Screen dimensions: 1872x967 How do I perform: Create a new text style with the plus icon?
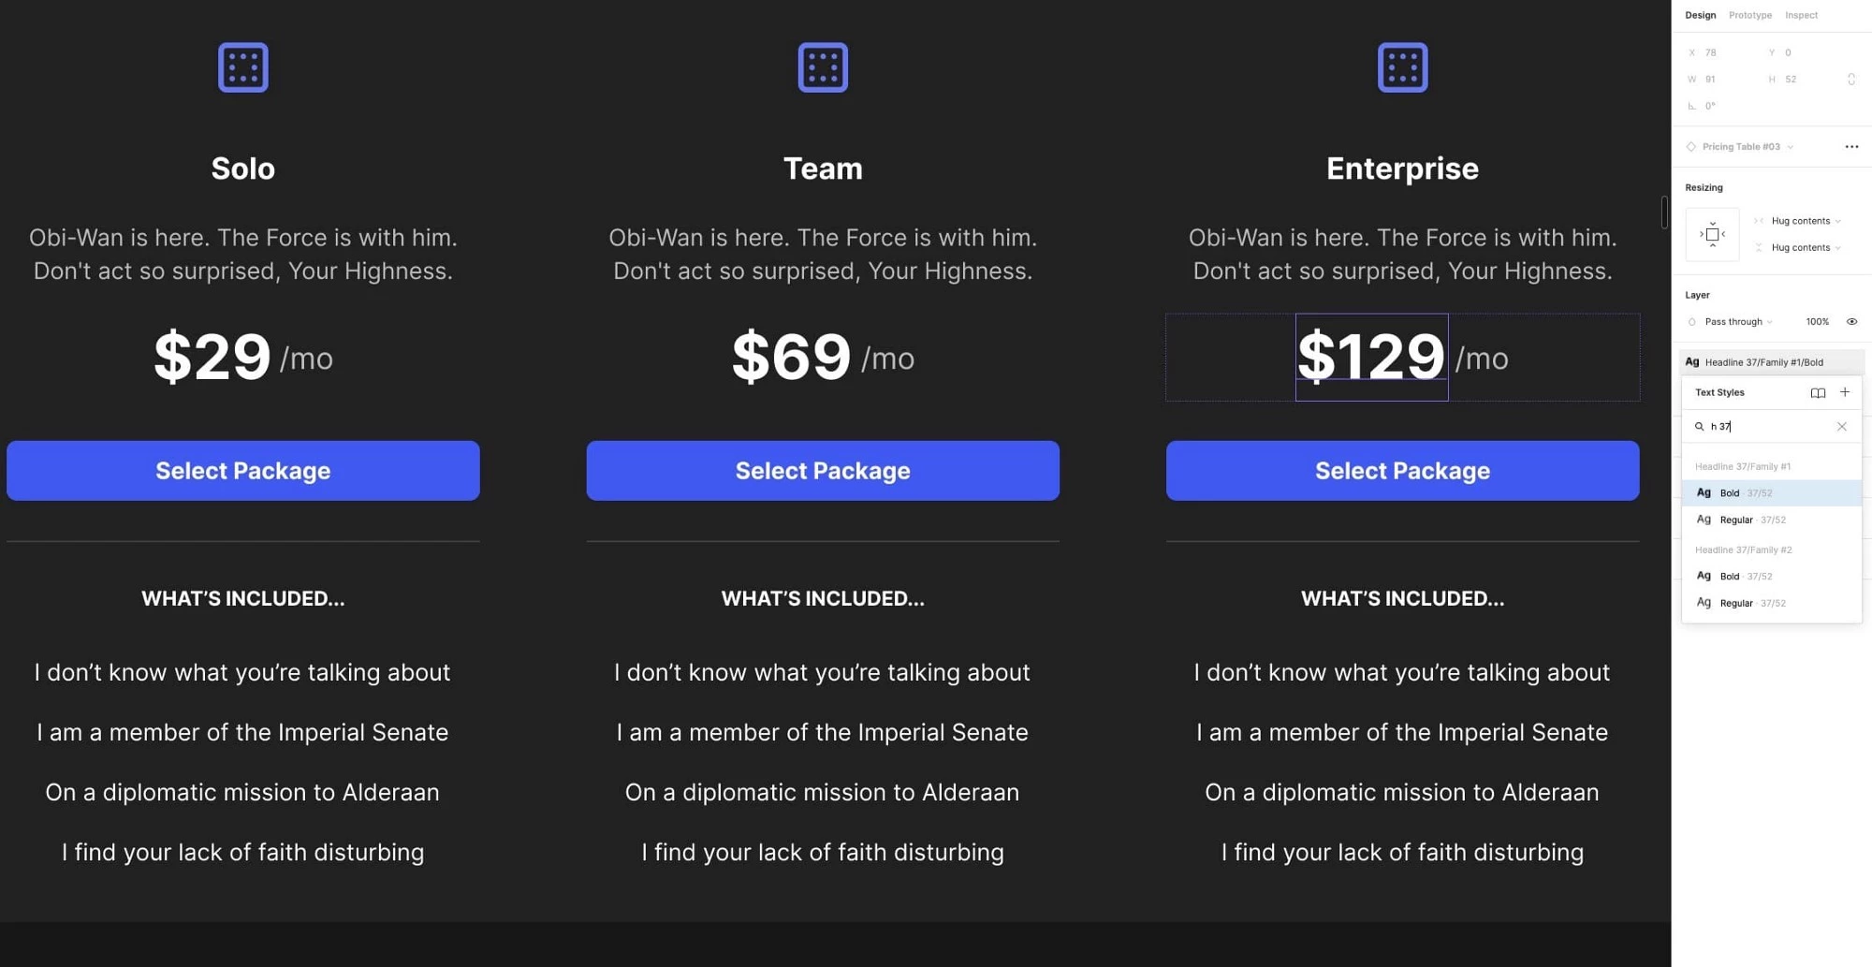pyautogui.click(x=1845, y=392)
